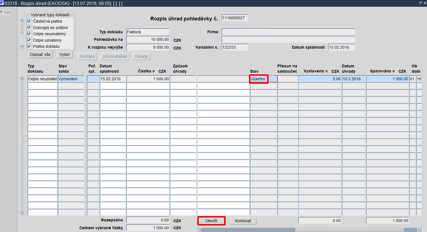The width and height of the screenshot is (427, 232).
Task: Click Pohledávka na field 10 000.00
Action: tap(148, 40)
